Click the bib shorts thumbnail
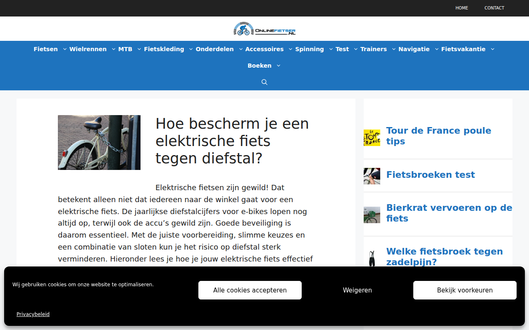 tap(372, 258)
